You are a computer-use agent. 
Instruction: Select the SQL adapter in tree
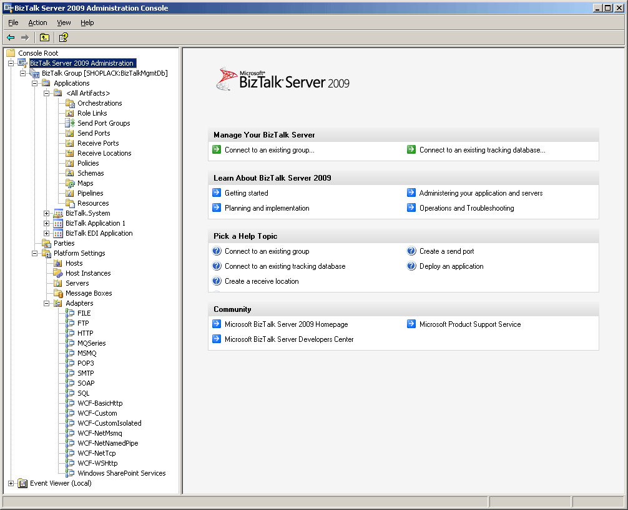(83, 393)
